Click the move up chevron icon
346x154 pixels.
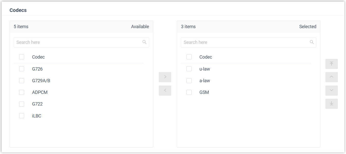click(331, 77)
